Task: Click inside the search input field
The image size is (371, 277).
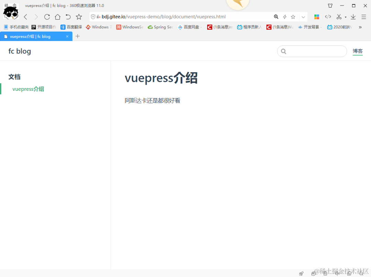Action: click(x=312, y=51)
